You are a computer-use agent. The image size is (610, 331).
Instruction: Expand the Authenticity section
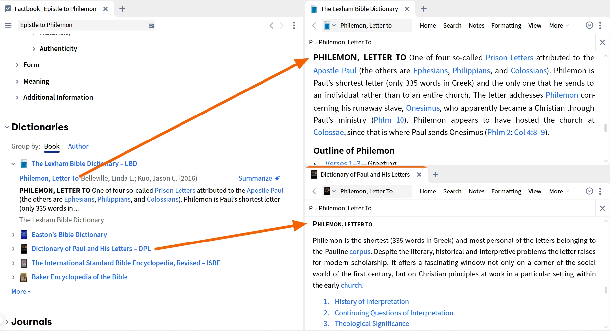[x=34, y=49]
